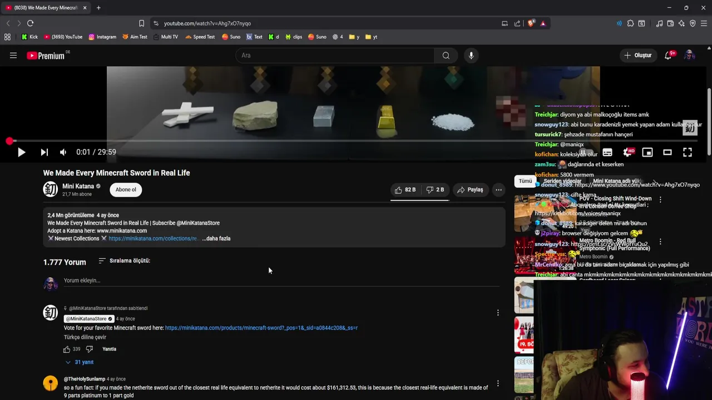Image resolution: width=712 pixels, height=400 pixels.
Task: Open Kick bookmark
Action: point(29,37)
